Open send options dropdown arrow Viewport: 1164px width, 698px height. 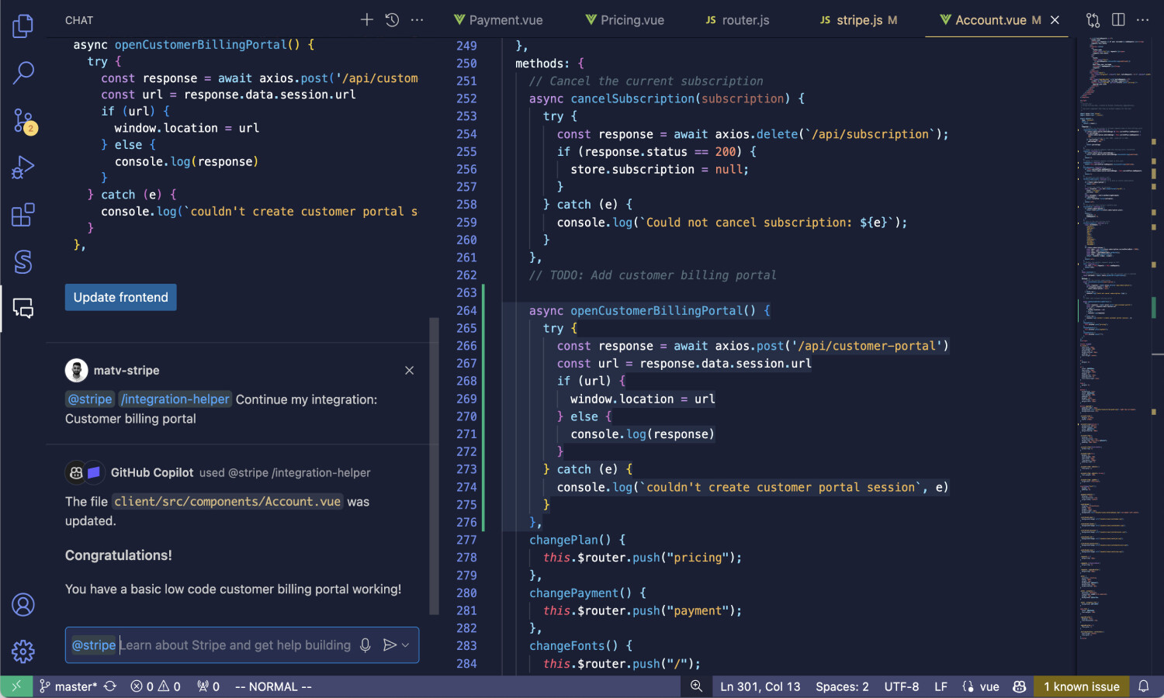405,645
